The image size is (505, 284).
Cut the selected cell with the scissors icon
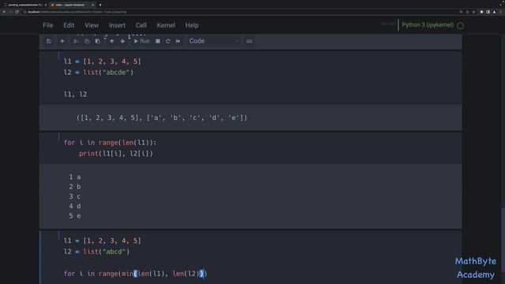pyautogui.click(x=76, y=41)
